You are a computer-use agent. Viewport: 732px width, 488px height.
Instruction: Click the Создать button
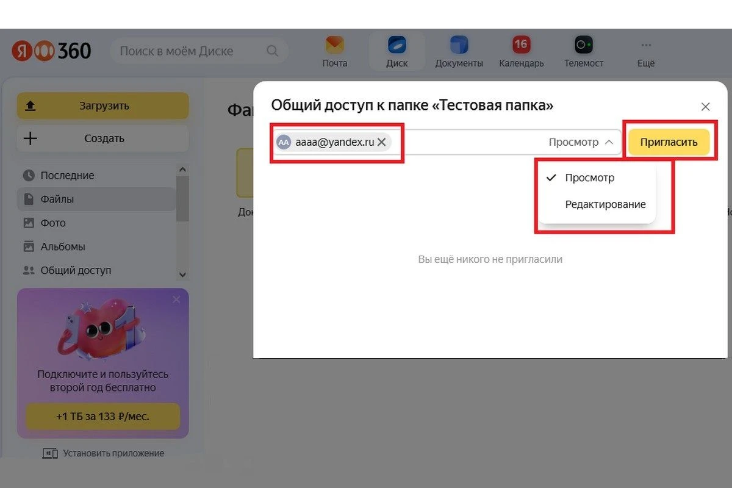[103, 138]
